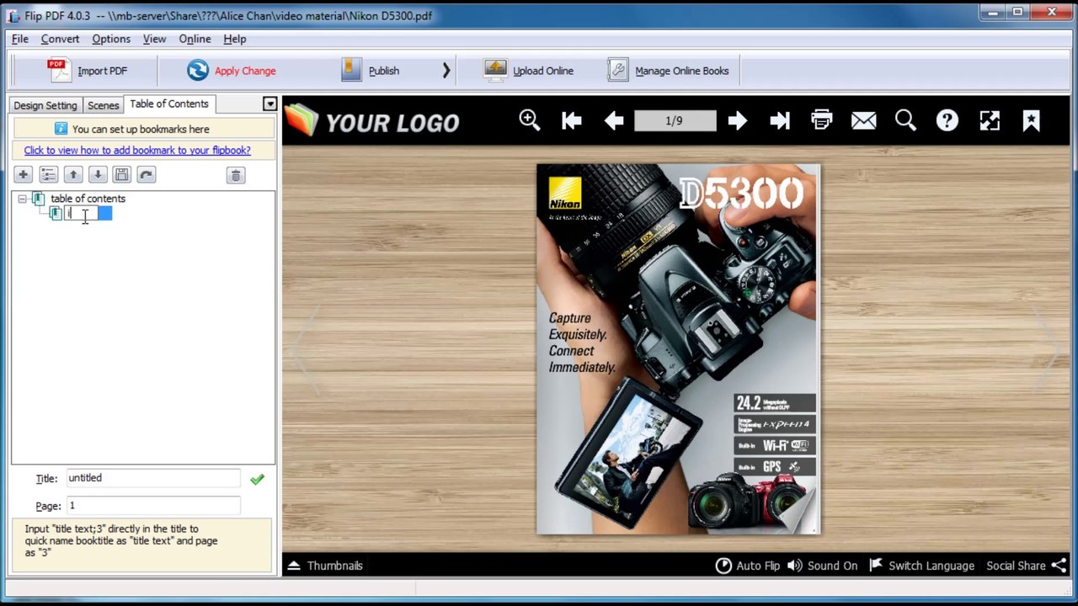Apply changes with the Apply Change button
The height and width of the screenshot is (606, 1078).
click(232, 71)
